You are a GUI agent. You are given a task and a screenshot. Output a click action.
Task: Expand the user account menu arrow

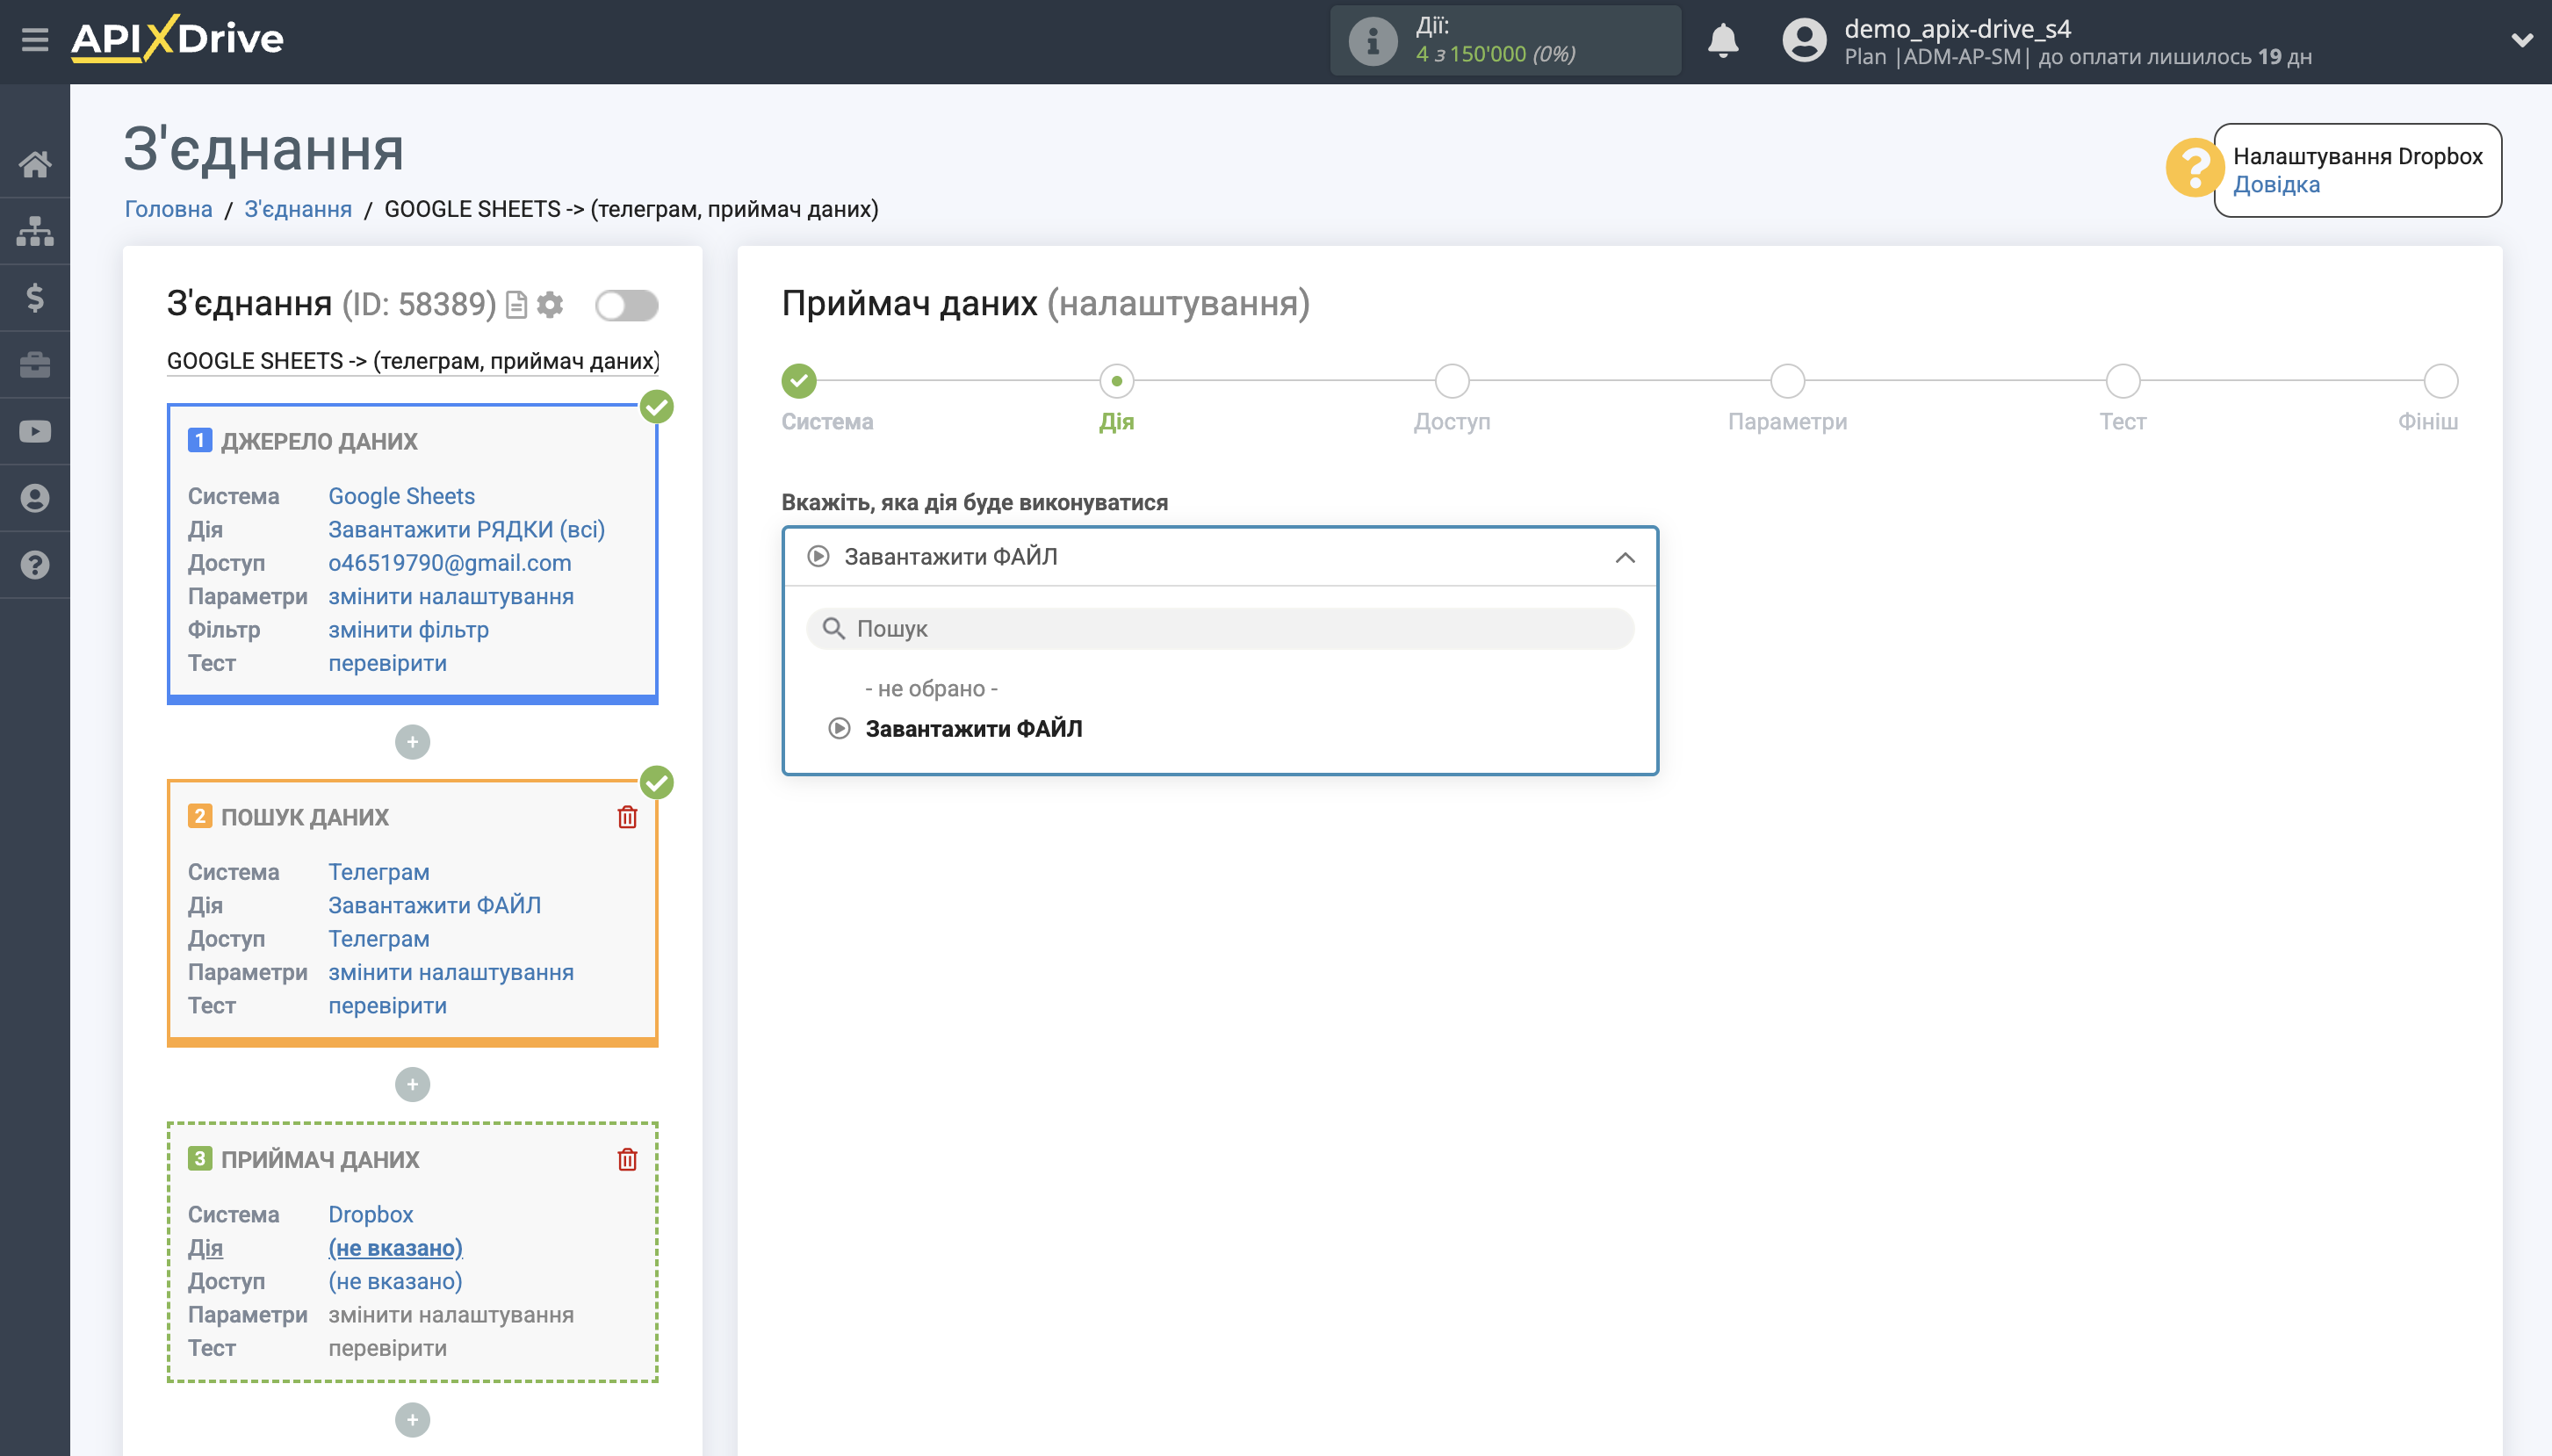[2521, 41]
